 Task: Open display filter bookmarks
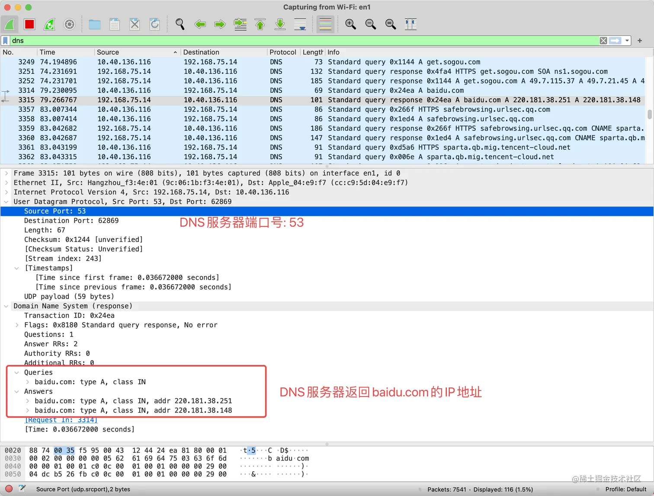pyautogui.click(x=5, y=41)
